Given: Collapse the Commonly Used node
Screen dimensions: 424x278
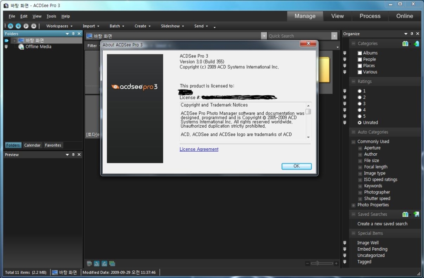Looking at the screenshot, I should coord(354,142).
